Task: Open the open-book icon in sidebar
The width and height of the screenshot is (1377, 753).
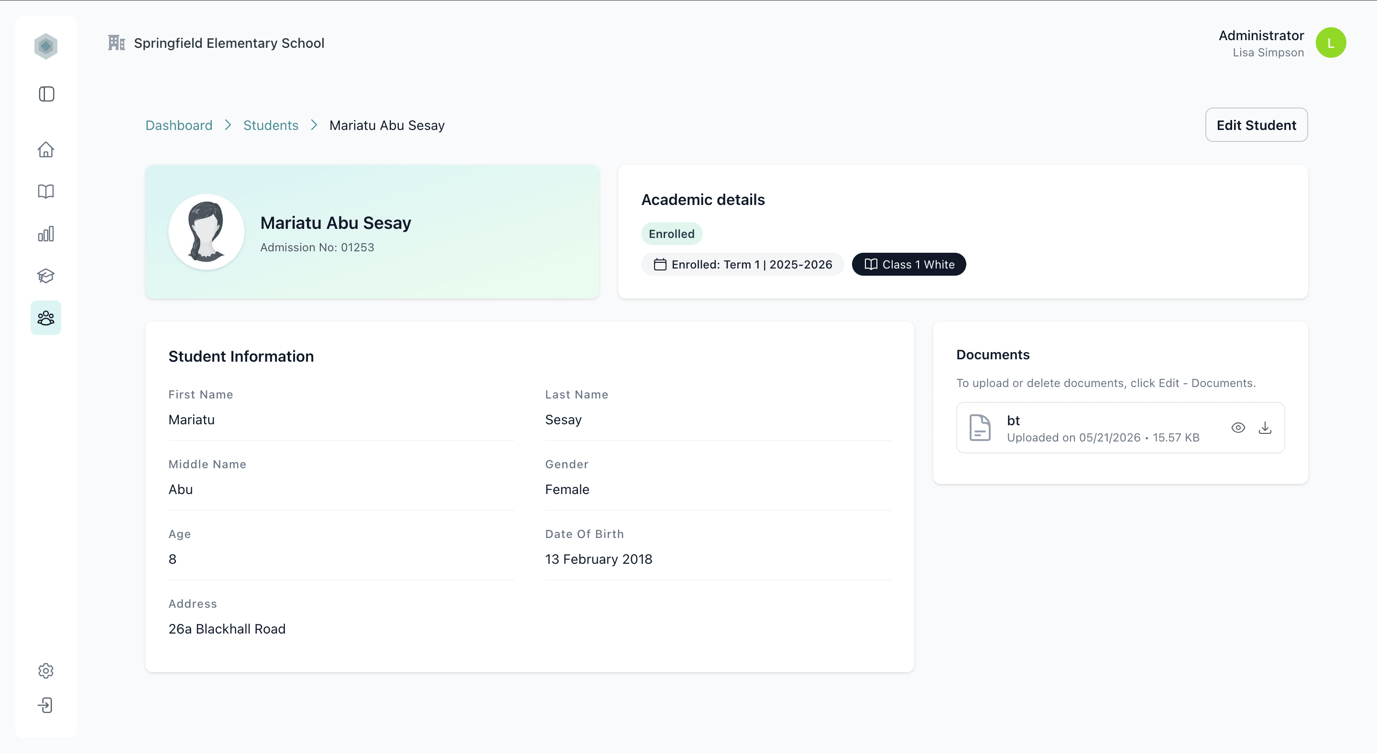Action: pyautogui.click(x=46, y=191)
